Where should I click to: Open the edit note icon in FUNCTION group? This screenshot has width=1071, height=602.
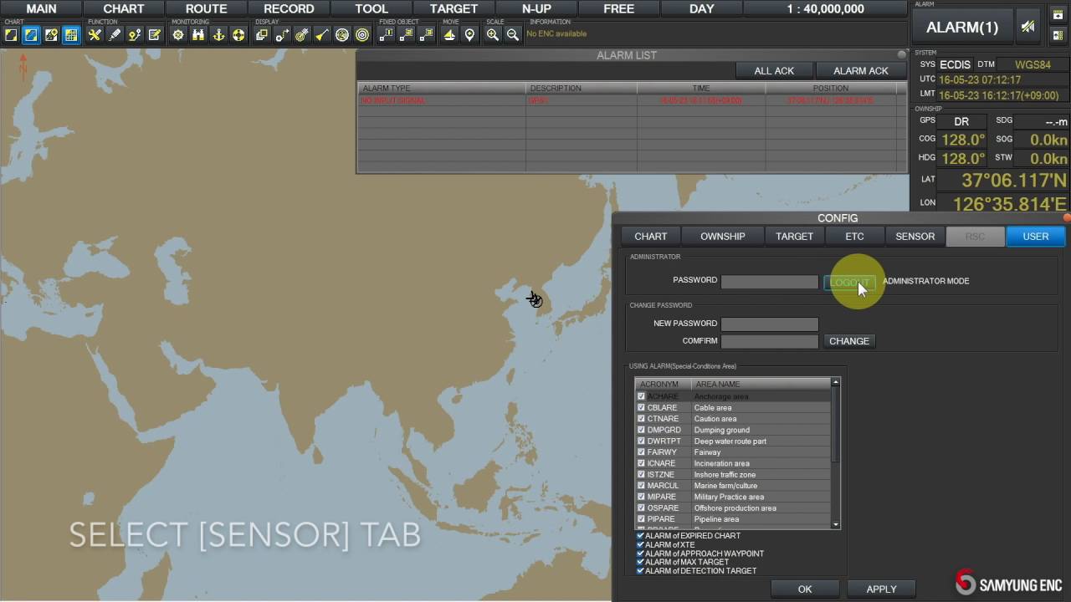[x=155, y=35]
